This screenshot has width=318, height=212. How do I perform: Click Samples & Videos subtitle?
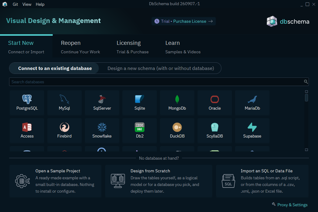coord(183,52)
